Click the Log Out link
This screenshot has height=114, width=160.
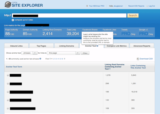[152, 6]
